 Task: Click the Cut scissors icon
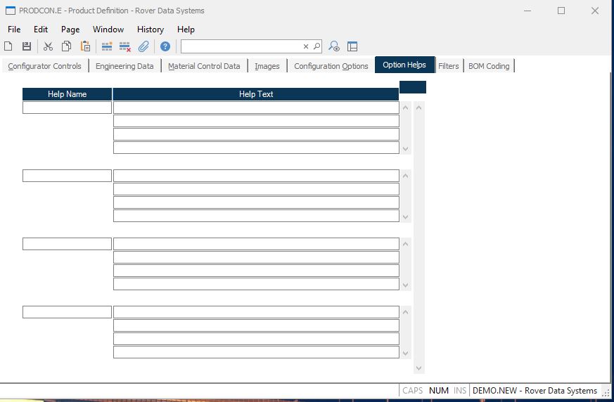click(48, 46)
